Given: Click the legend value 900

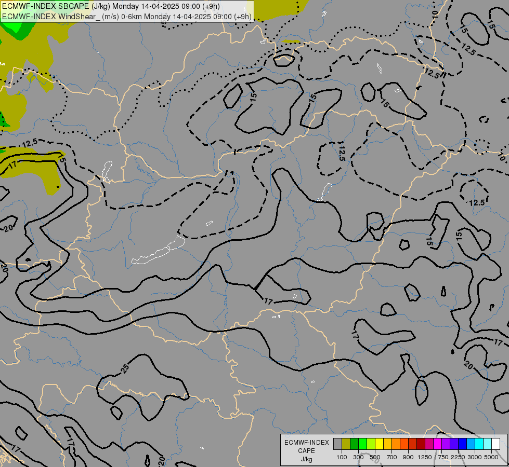Looking at the screenshot, I should (x=408, y=457).
